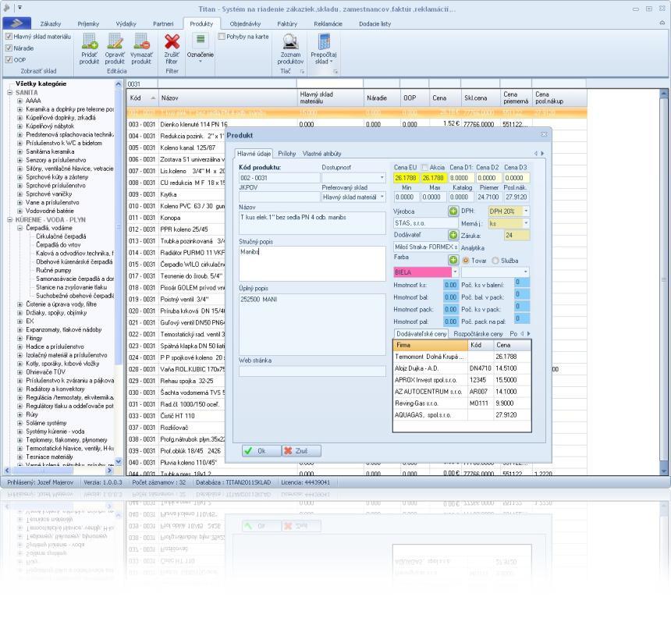Open the DPH 20% dropdown
Image resolution: width=671 pixels, height=636 pixels.
pos(526,211)
